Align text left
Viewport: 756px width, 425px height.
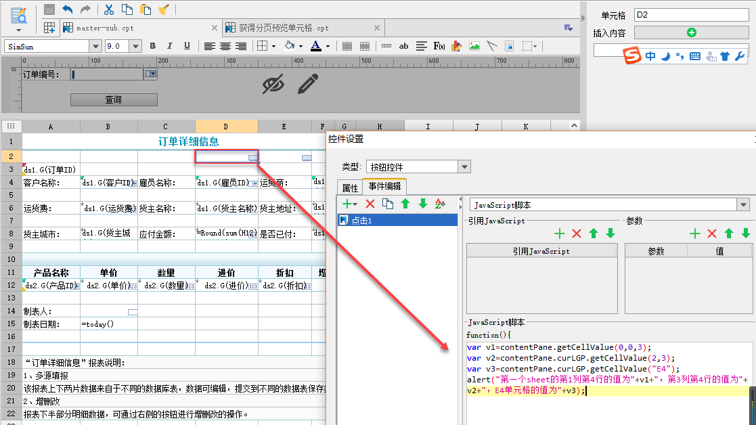point(209,46)
